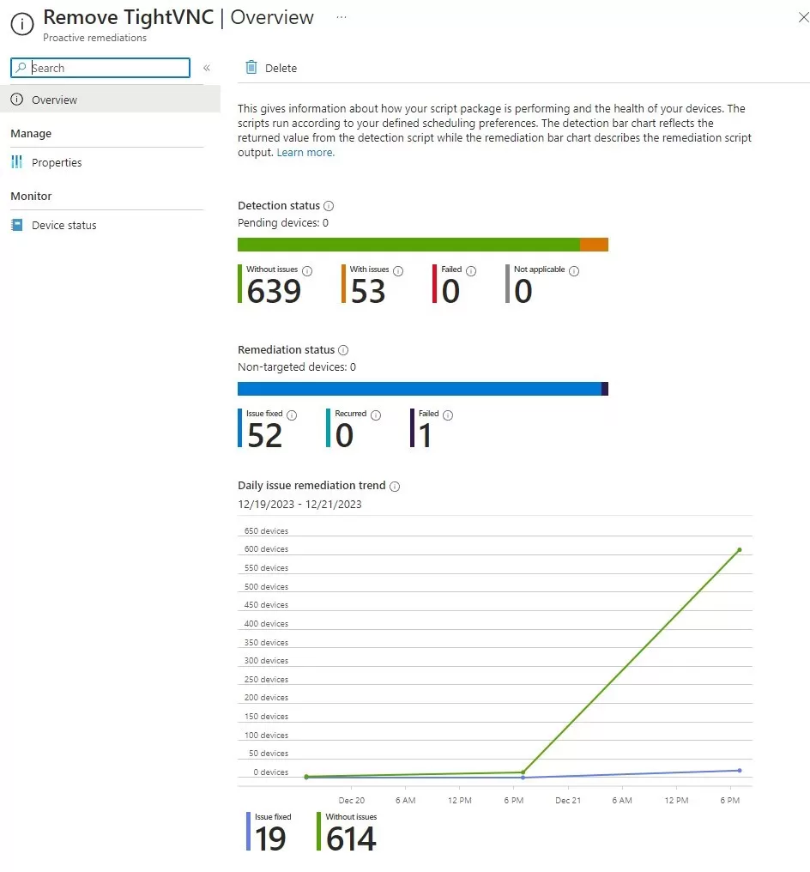Viewport: 810px width, 872px height.
Task: Click the Device status book icon
Action: (x=17, y=225)
